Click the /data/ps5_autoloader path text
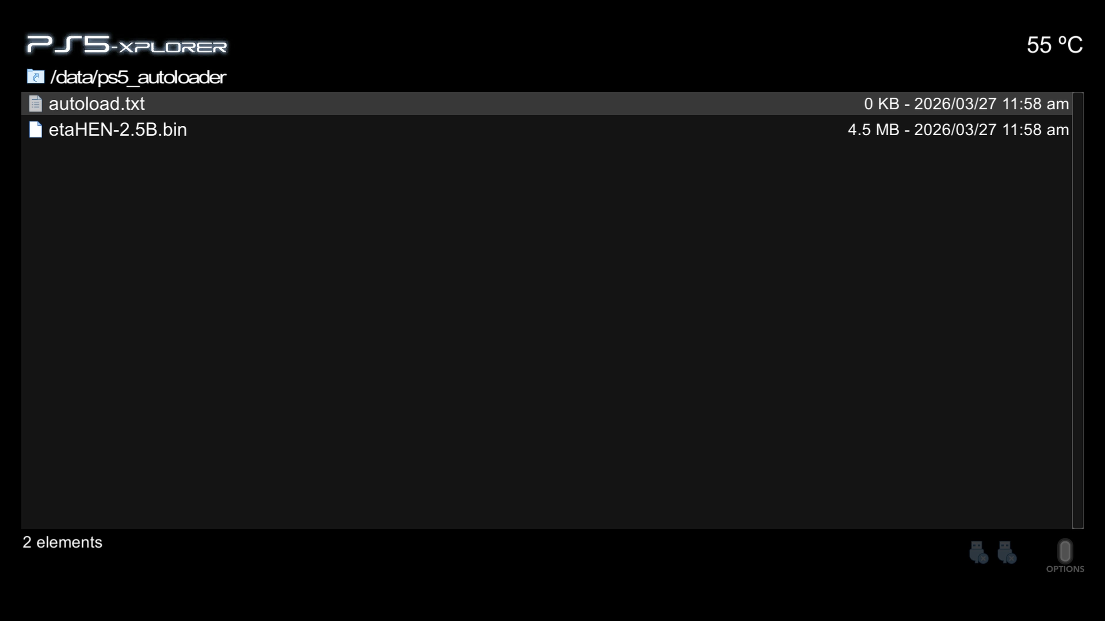 point(138,77)
